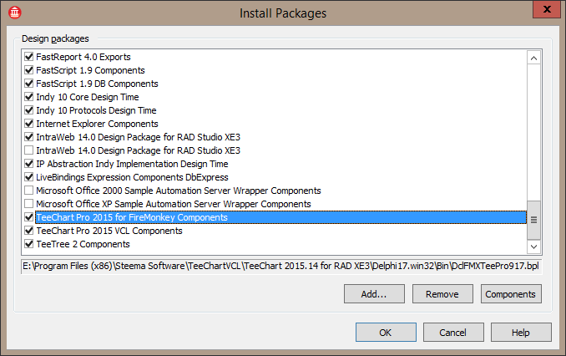Select Microsoft Office XP Sample Automation entry

click(174, 204)
